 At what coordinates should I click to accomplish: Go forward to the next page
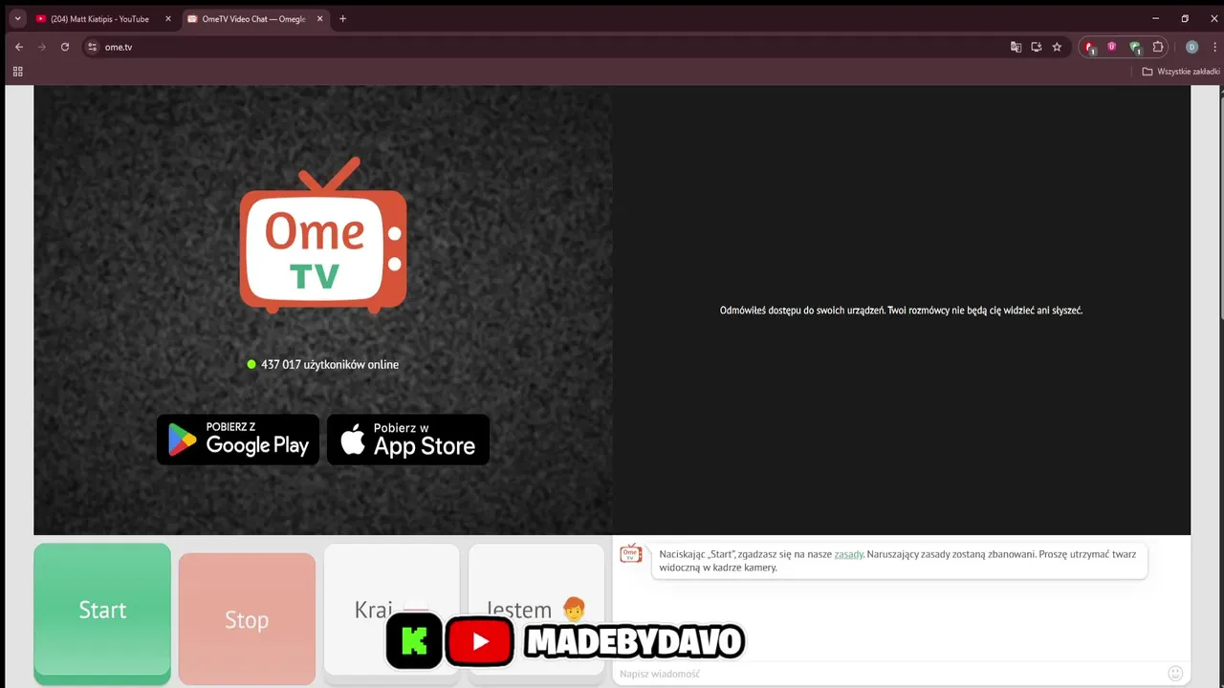click(41, 47)
